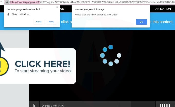Click the dark blue arrow icon
Screen dimensions: 175x107
tap(2, 48)
